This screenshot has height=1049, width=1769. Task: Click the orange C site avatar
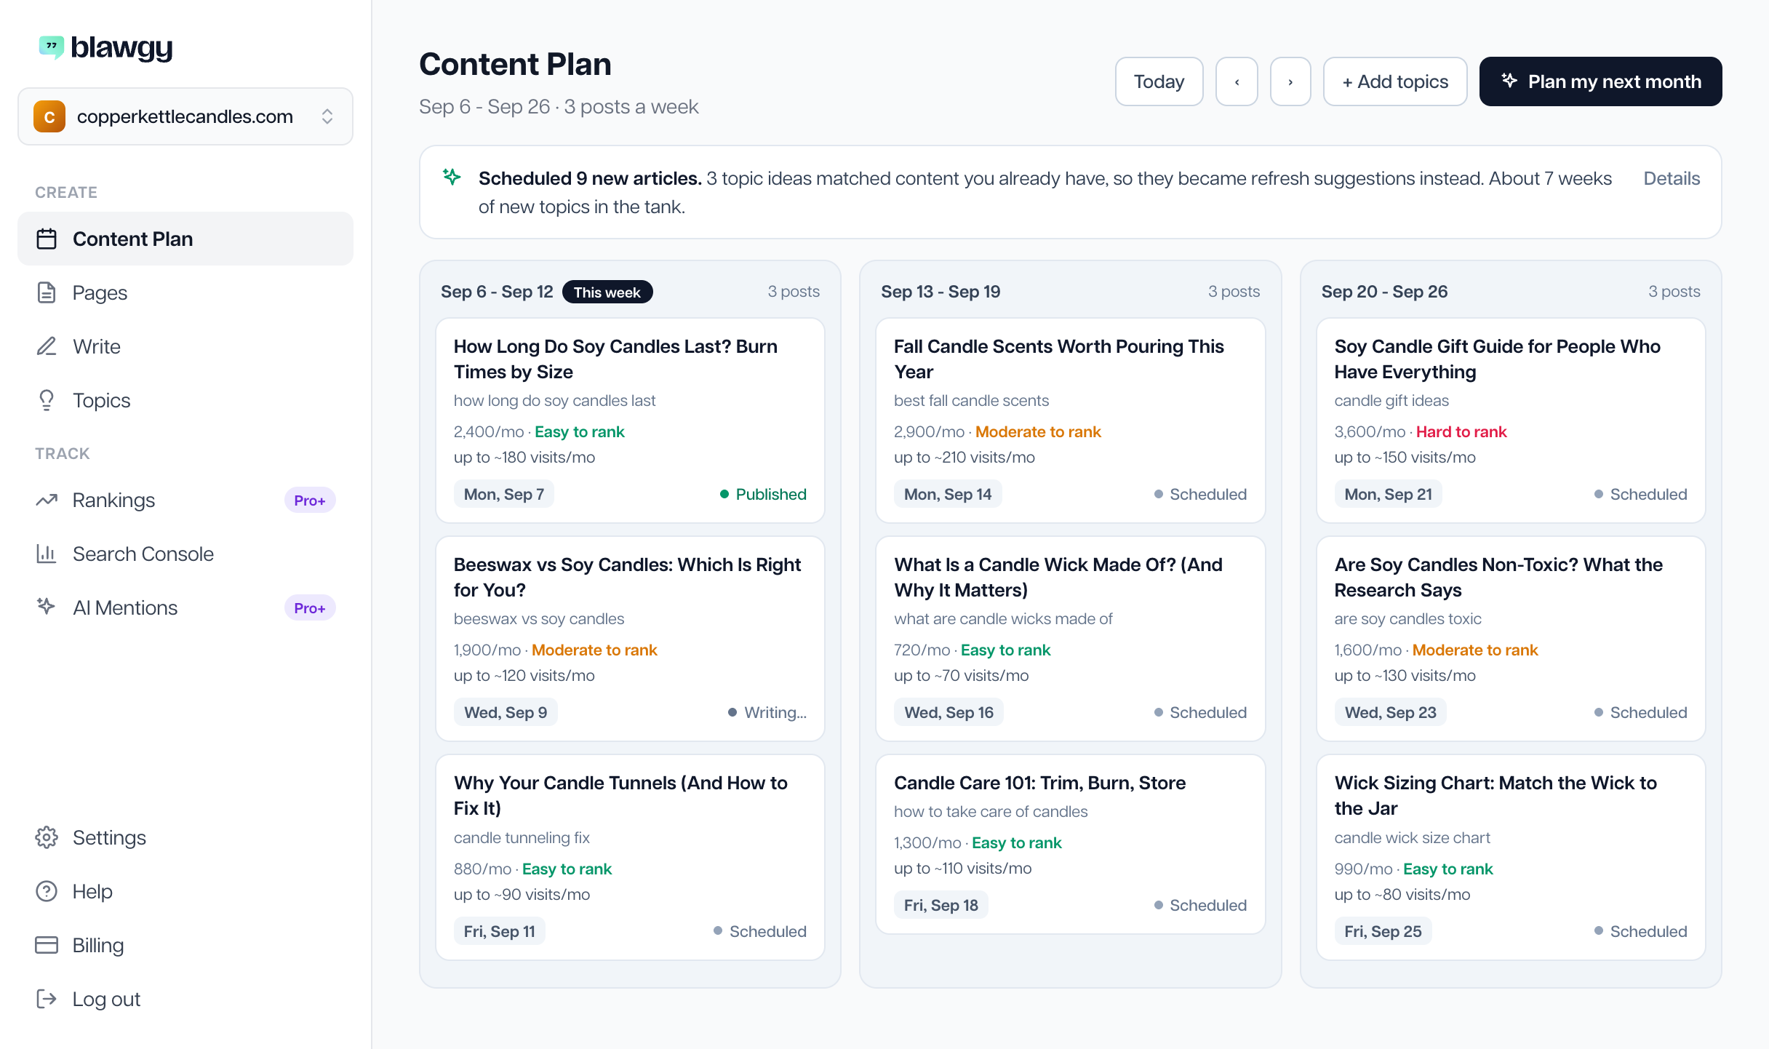click(49, 116)
